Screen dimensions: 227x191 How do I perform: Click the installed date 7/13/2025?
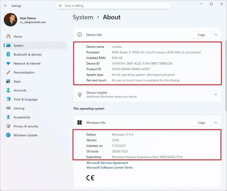coord(119,146)
